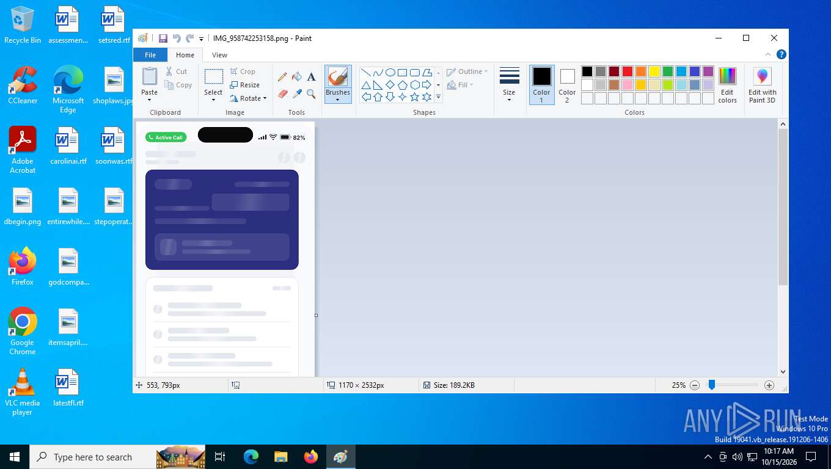
Task: Switch to the Home tab
Action: click(185, 55)
